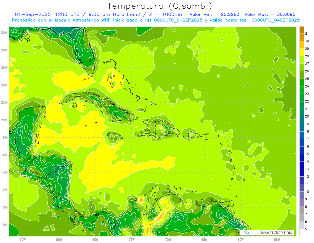Click the legend value '18'
The image size is (314, 243).
[x=307, y=131]
